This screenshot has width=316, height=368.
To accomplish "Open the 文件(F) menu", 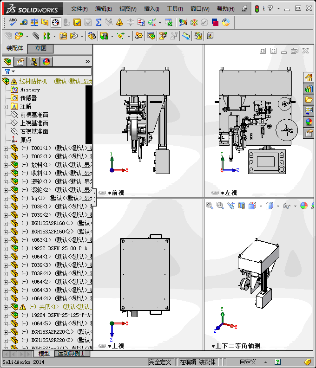I will pos(79,9).
